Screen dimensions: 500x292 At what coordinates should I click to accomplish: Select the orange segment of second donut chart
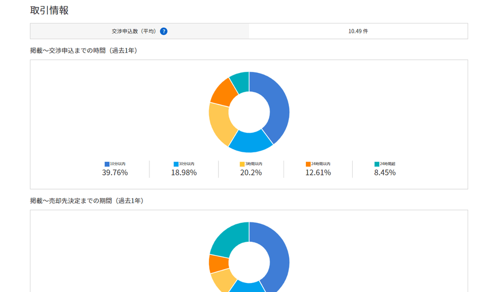219,264
